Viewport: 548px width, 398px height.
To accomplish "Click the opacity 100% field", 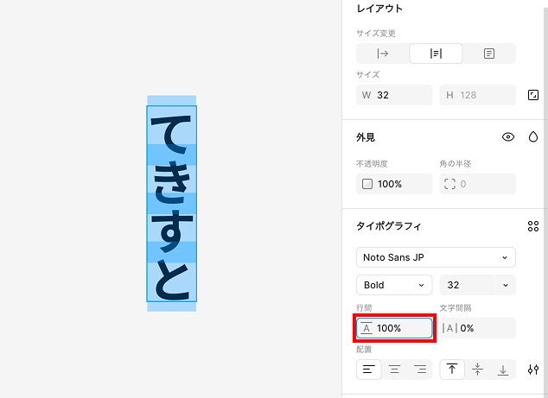I will click(x=394, y=184).
